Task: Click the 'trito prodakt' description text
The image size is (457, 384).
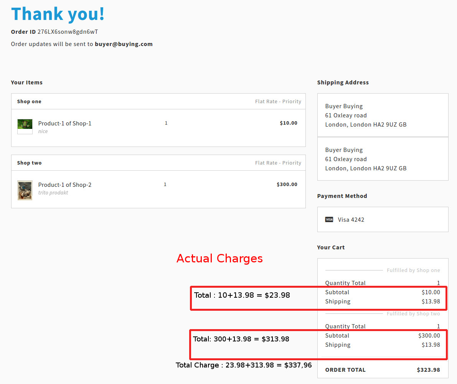Action: [x=53, y=193]
